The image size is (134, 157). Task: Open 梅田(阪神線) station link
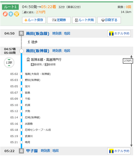38,51
